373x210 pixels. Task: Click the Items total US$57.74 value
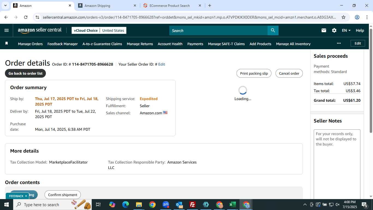pos(352,84)
